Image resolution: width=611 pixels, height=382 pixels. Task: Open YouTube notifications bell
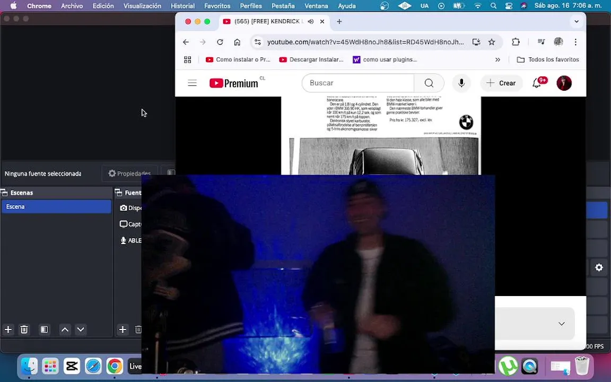[537, 83]
